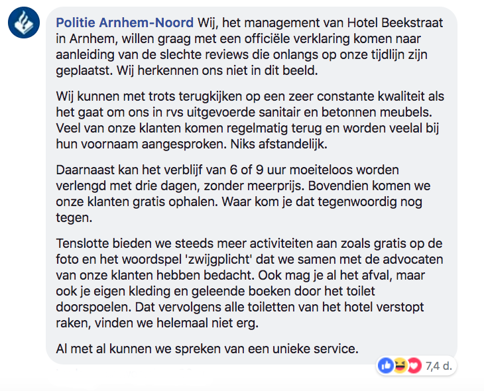This screenshot has height=391, width=484.
Task: Open the 7,4 d. reactions count
Action: (x=438, y=365)
